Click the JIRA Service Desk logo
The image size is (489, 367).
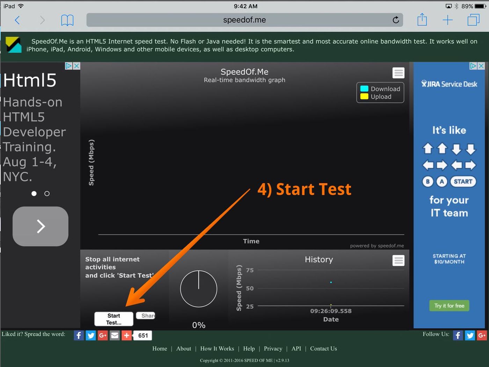(449, 84)
